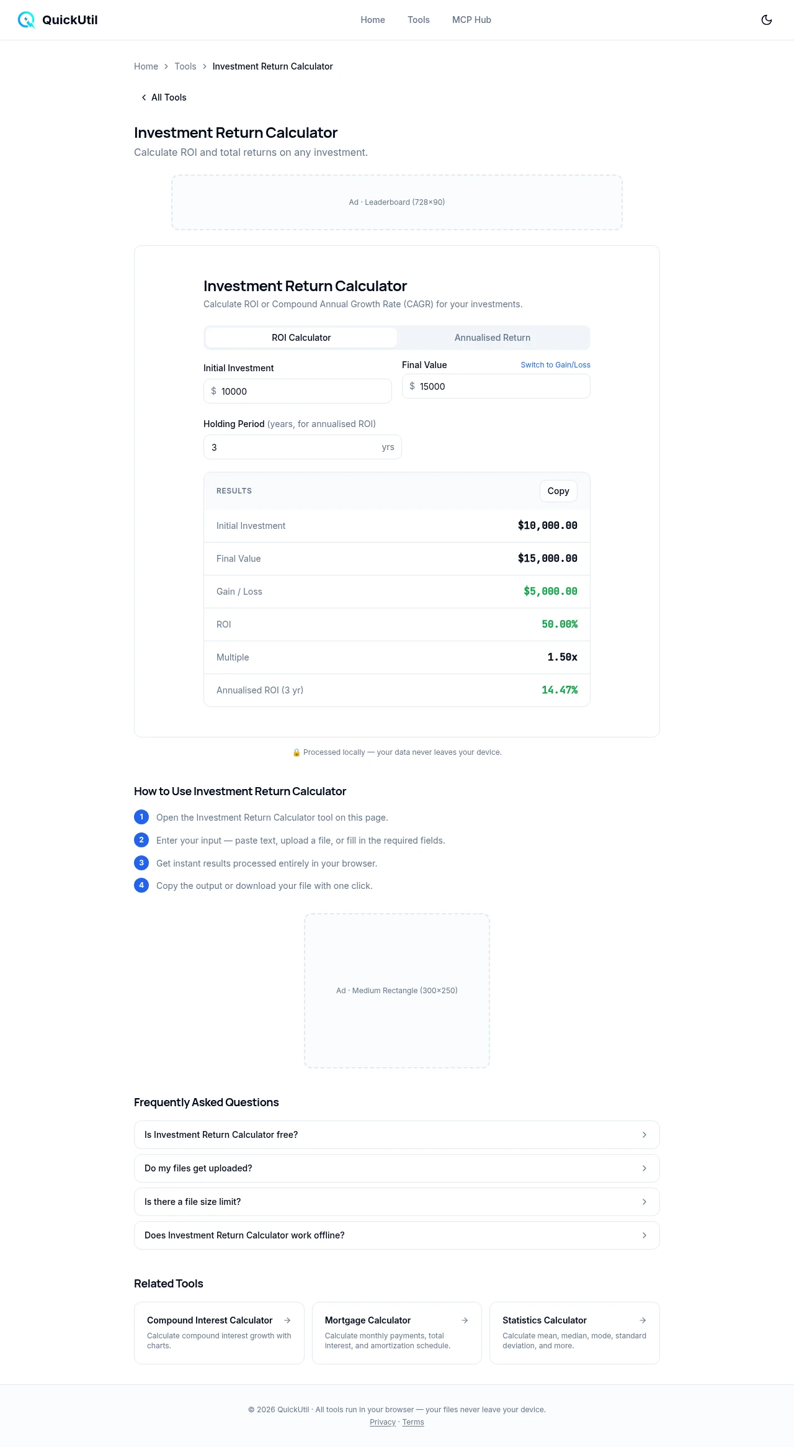Switch to the Annualised Return tab
The height and width of the screenshot is (1447, 794).
[493, 338]
